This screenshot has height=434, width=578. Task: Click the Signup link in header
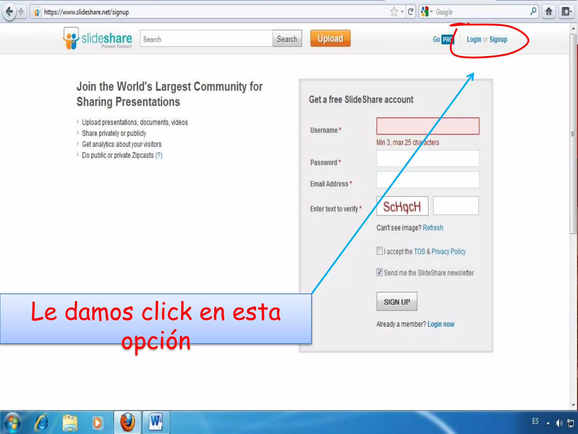point(498,40)
